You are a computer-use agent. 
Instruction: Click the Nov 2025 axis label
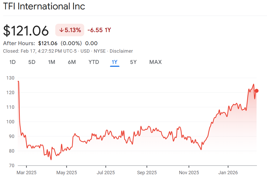189,173
